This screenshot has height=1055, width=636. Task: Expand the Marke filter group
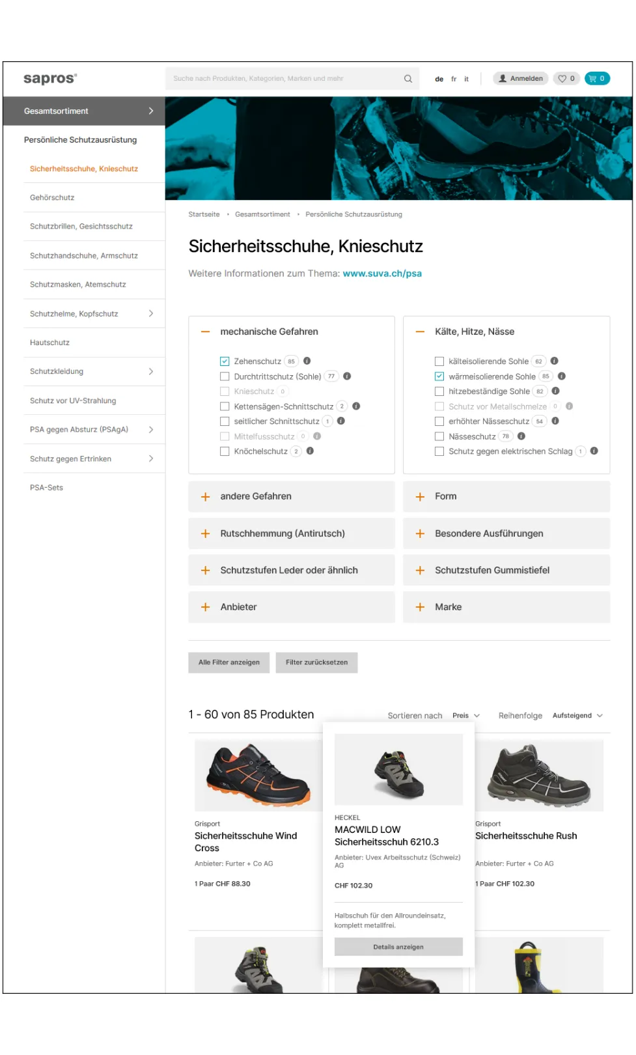(x=506, y=608)
